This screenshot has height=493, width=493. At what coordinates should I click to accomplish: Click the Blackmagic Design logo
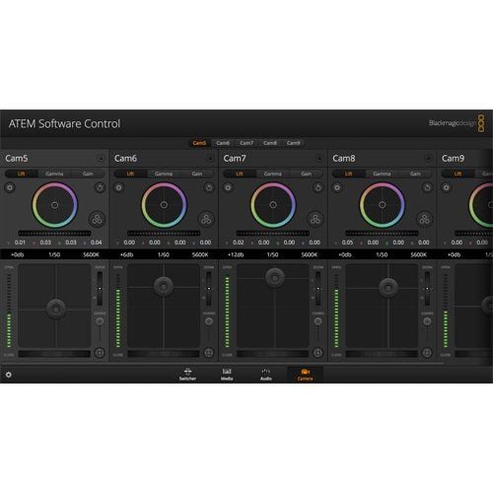point(457,123)
